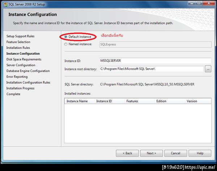Click the Instance Name column header
This screenshot has width=217, height=171.
(x=80, y=101)
